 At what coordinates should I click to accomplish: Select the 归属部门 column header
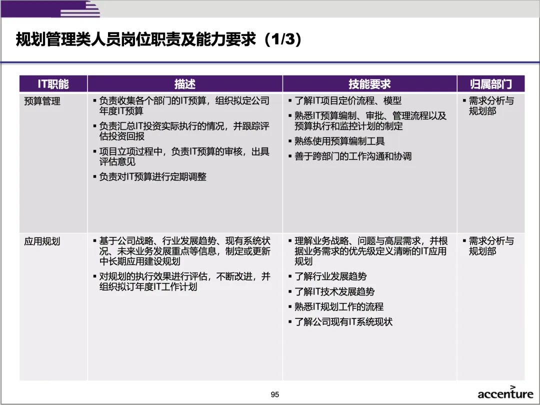[x=491, y=83]
